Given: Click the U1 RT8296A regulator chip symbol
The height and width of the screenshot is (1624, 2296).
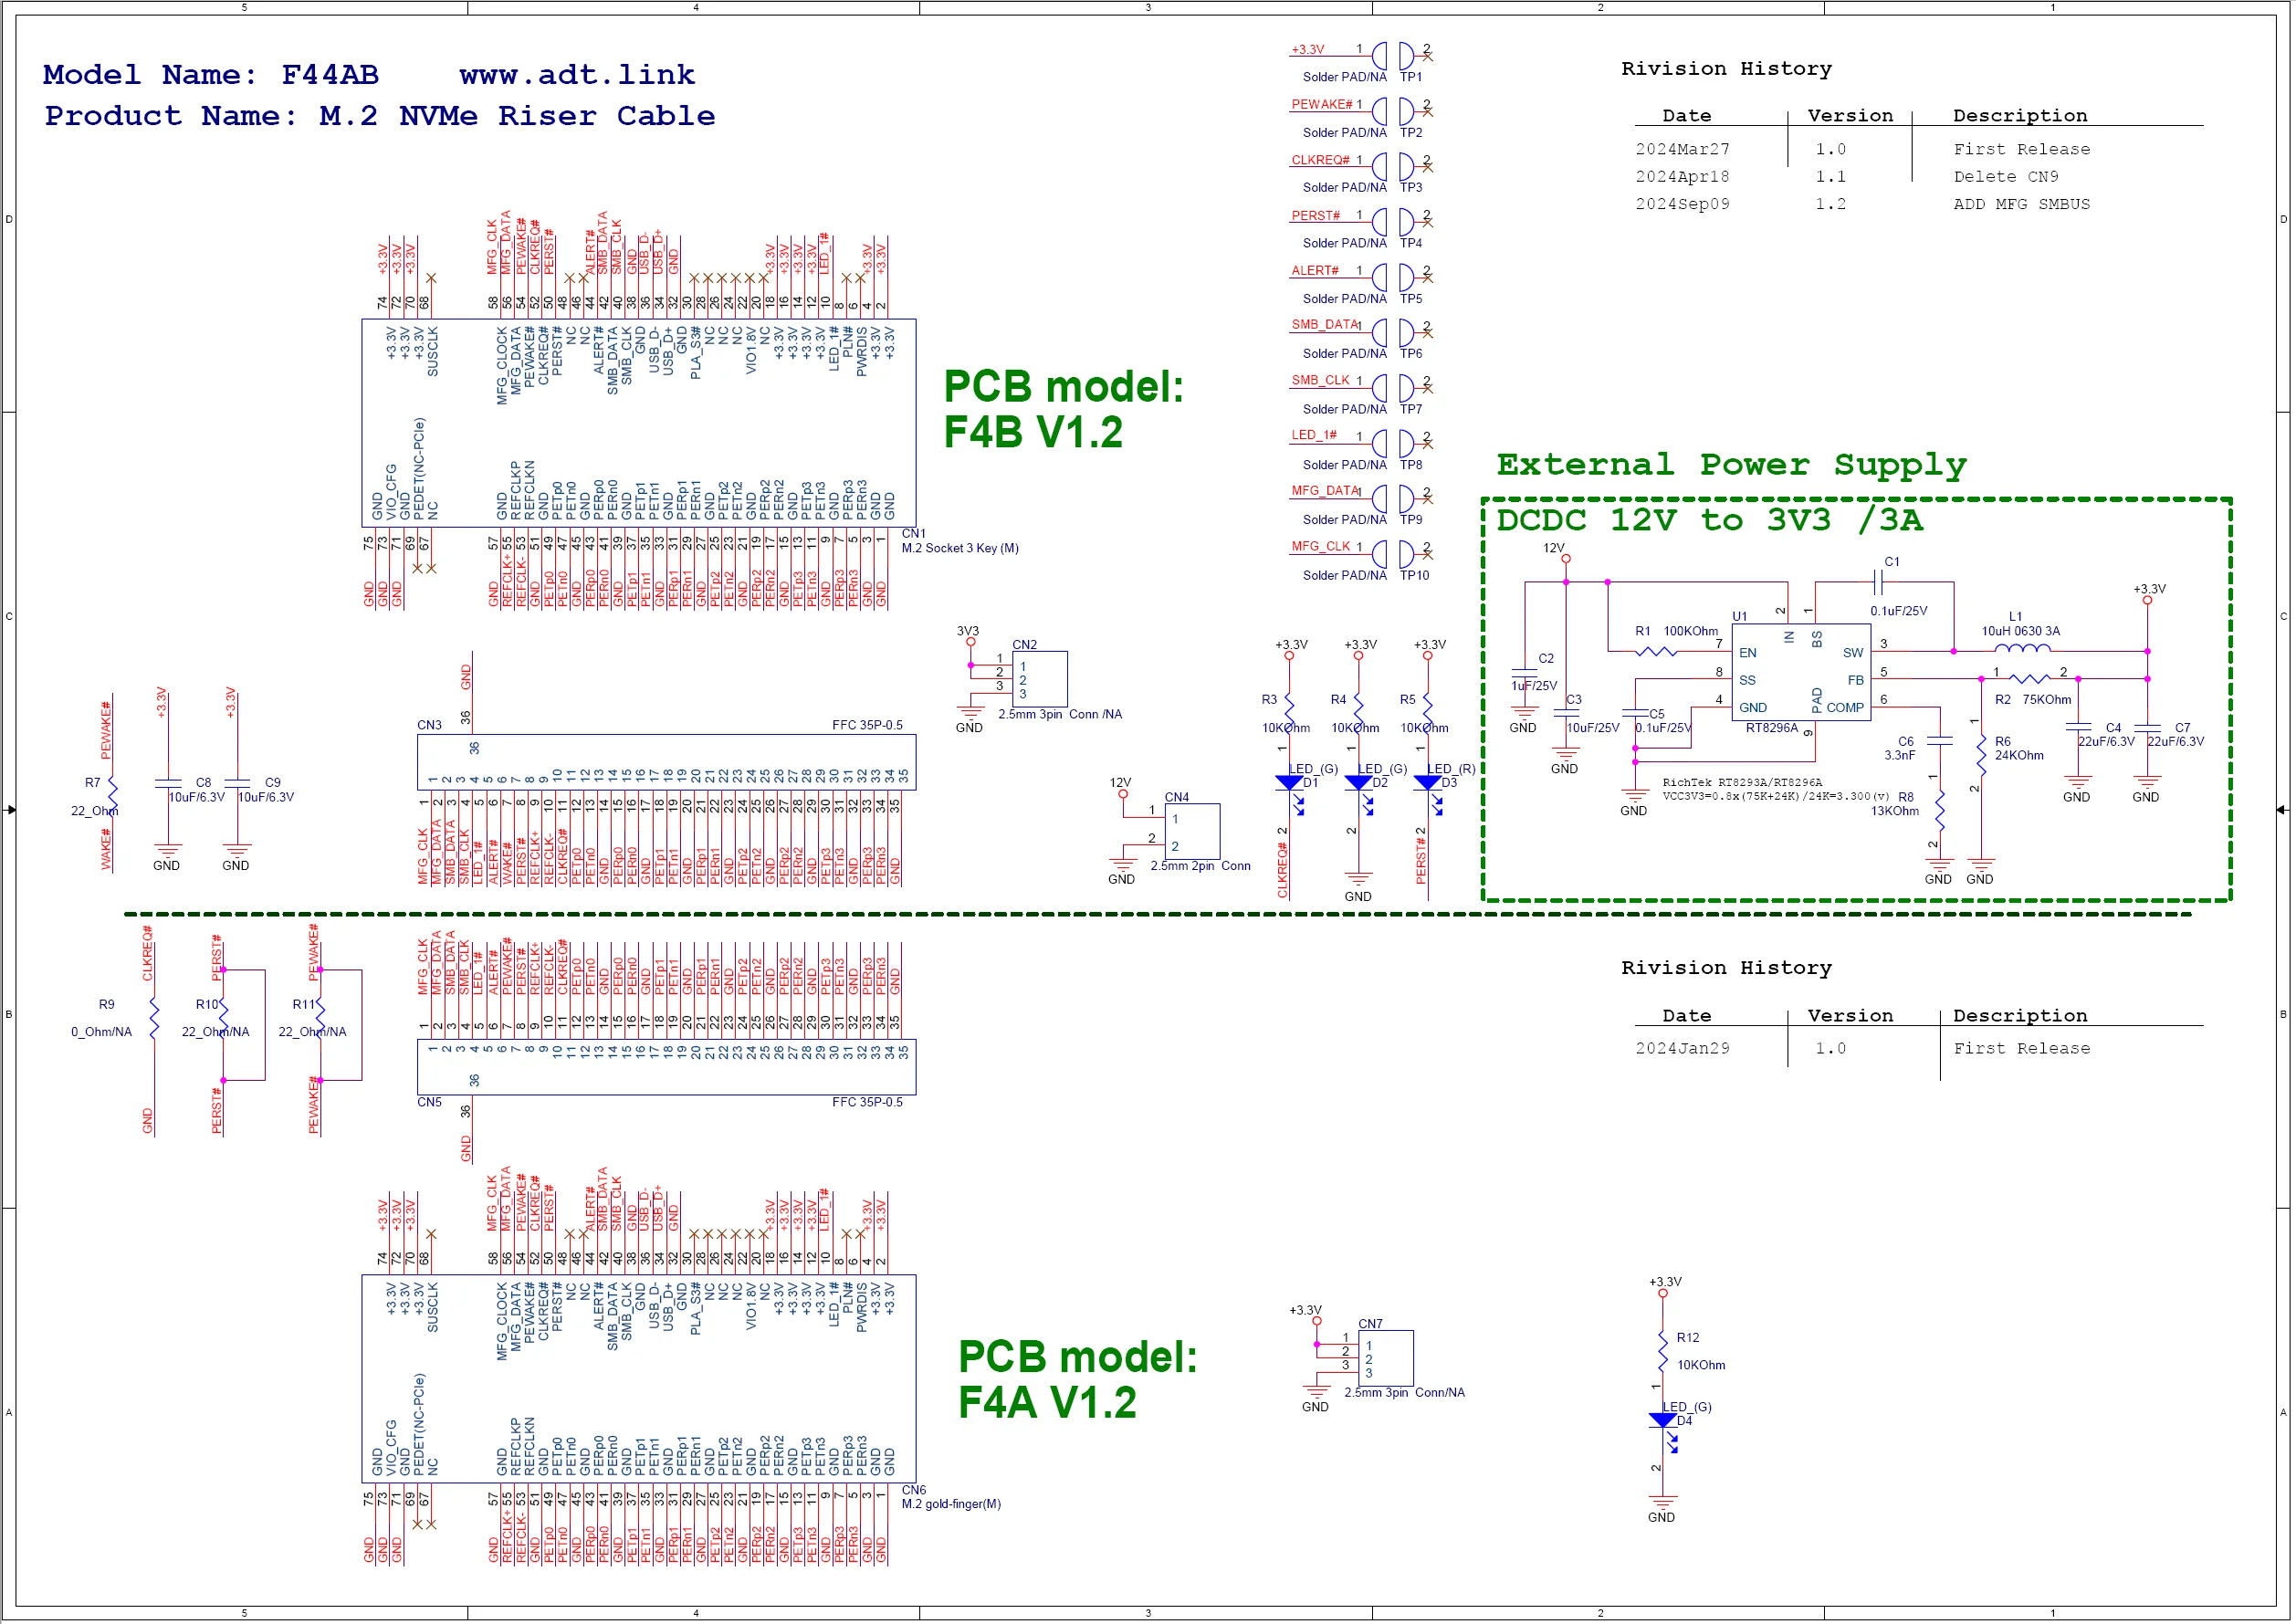Looking at the screenshot, I should tap(1803, 673).
